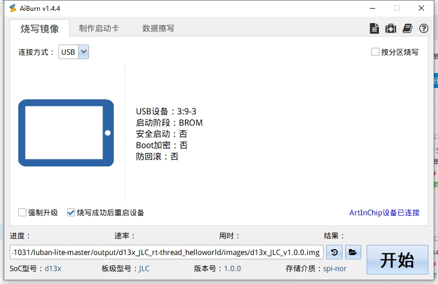
Task: Switch to the 制作启动卡 tab
Action: [x=99, y=28]
